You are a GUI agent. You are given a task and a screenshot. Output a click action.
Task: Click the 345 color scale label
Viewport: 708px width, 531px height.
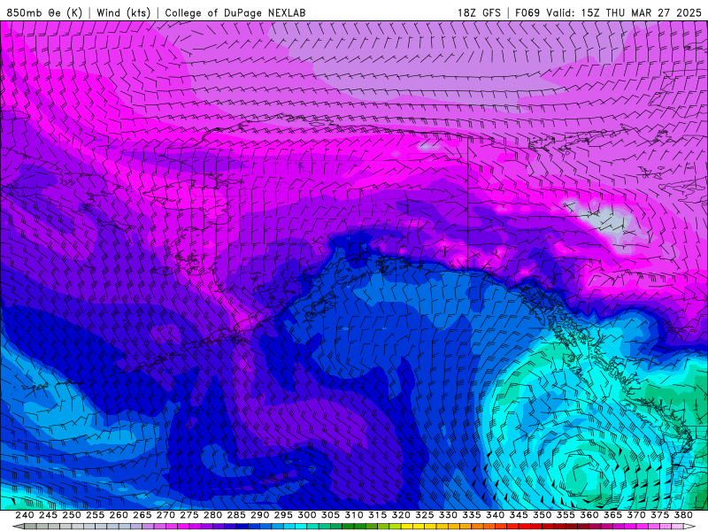click(519, 515)
